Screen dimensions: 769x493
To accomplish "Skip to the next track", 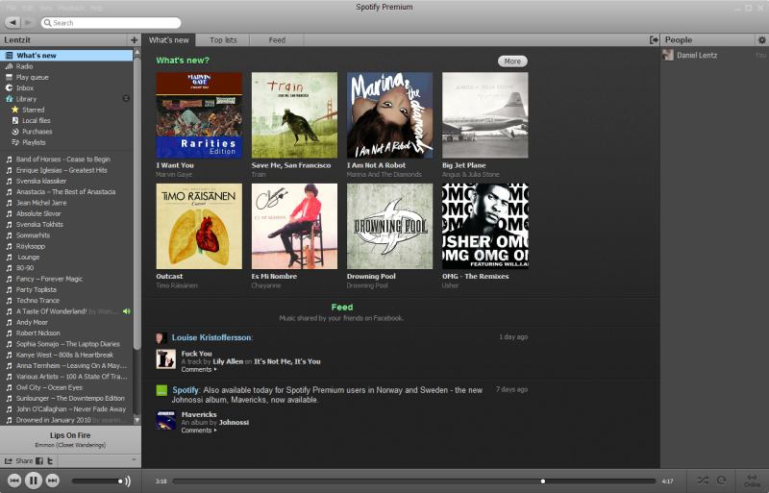I will pos(53,481).
